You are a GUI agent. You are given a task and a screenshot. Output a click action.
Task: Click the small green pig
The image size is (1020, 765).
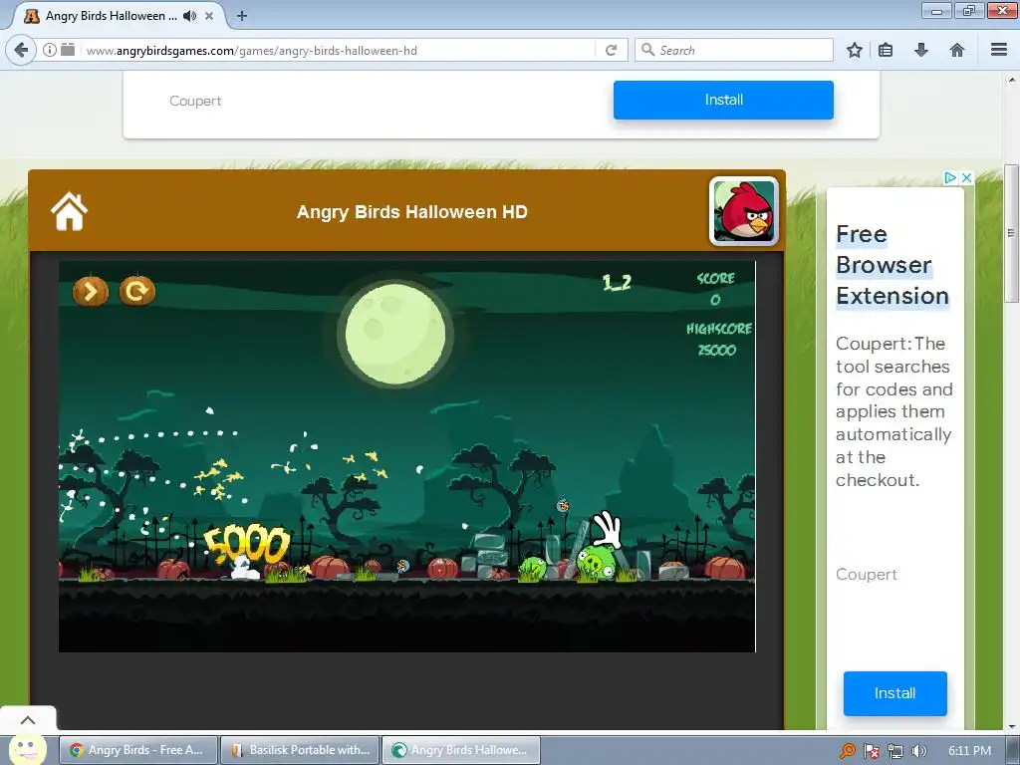pos(532,567)
